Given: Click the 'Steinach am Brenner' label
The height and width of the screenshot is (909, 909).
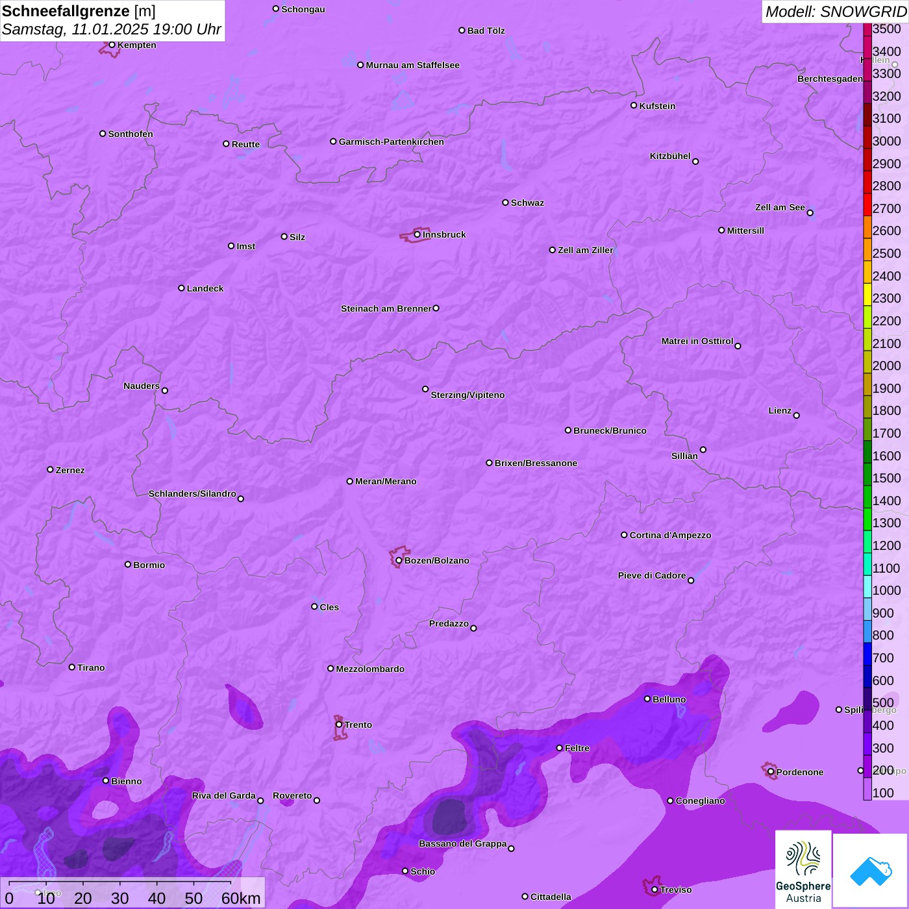Looking at the screenshot, I should pos(386,308).
